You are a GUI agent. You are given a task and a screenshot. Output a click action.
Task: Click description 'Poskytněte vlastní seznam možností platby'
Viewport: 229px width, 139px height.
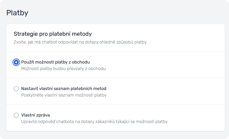64,95
